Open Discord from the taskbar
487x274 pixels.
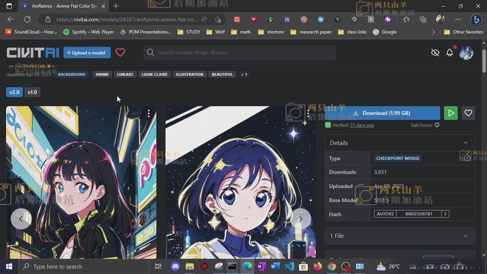[175, 266]
